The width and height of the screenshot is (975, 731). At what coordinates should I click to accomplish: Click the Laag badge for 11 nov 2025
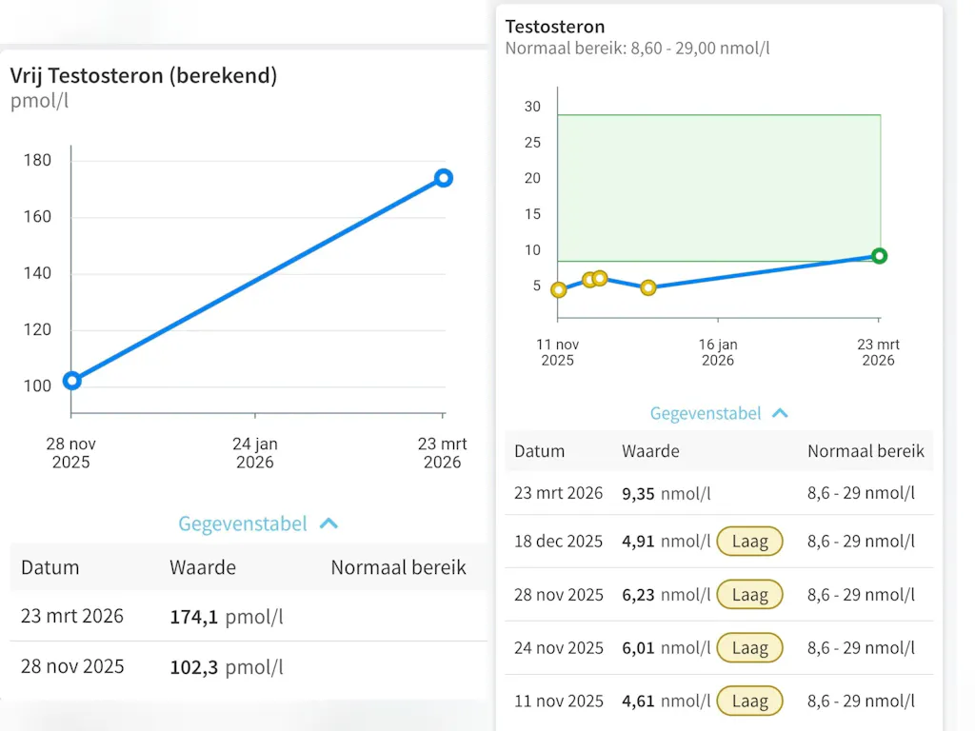point(749,701)
